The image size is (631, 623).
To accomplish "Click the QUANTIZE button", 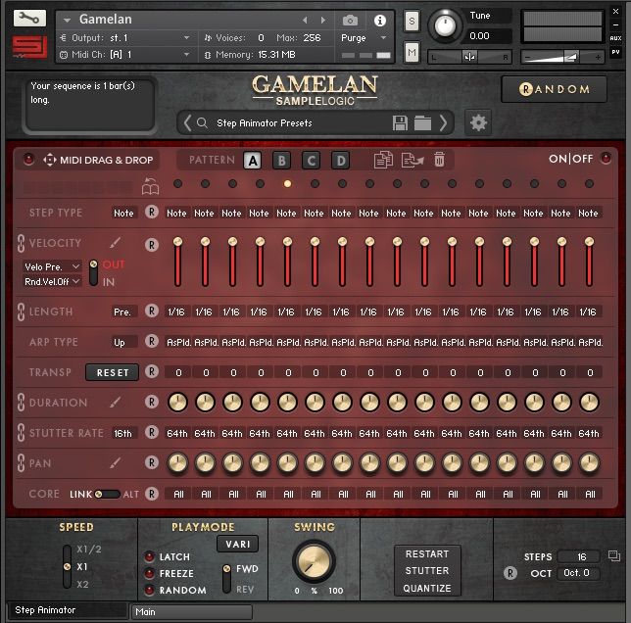I will point(427,588).
